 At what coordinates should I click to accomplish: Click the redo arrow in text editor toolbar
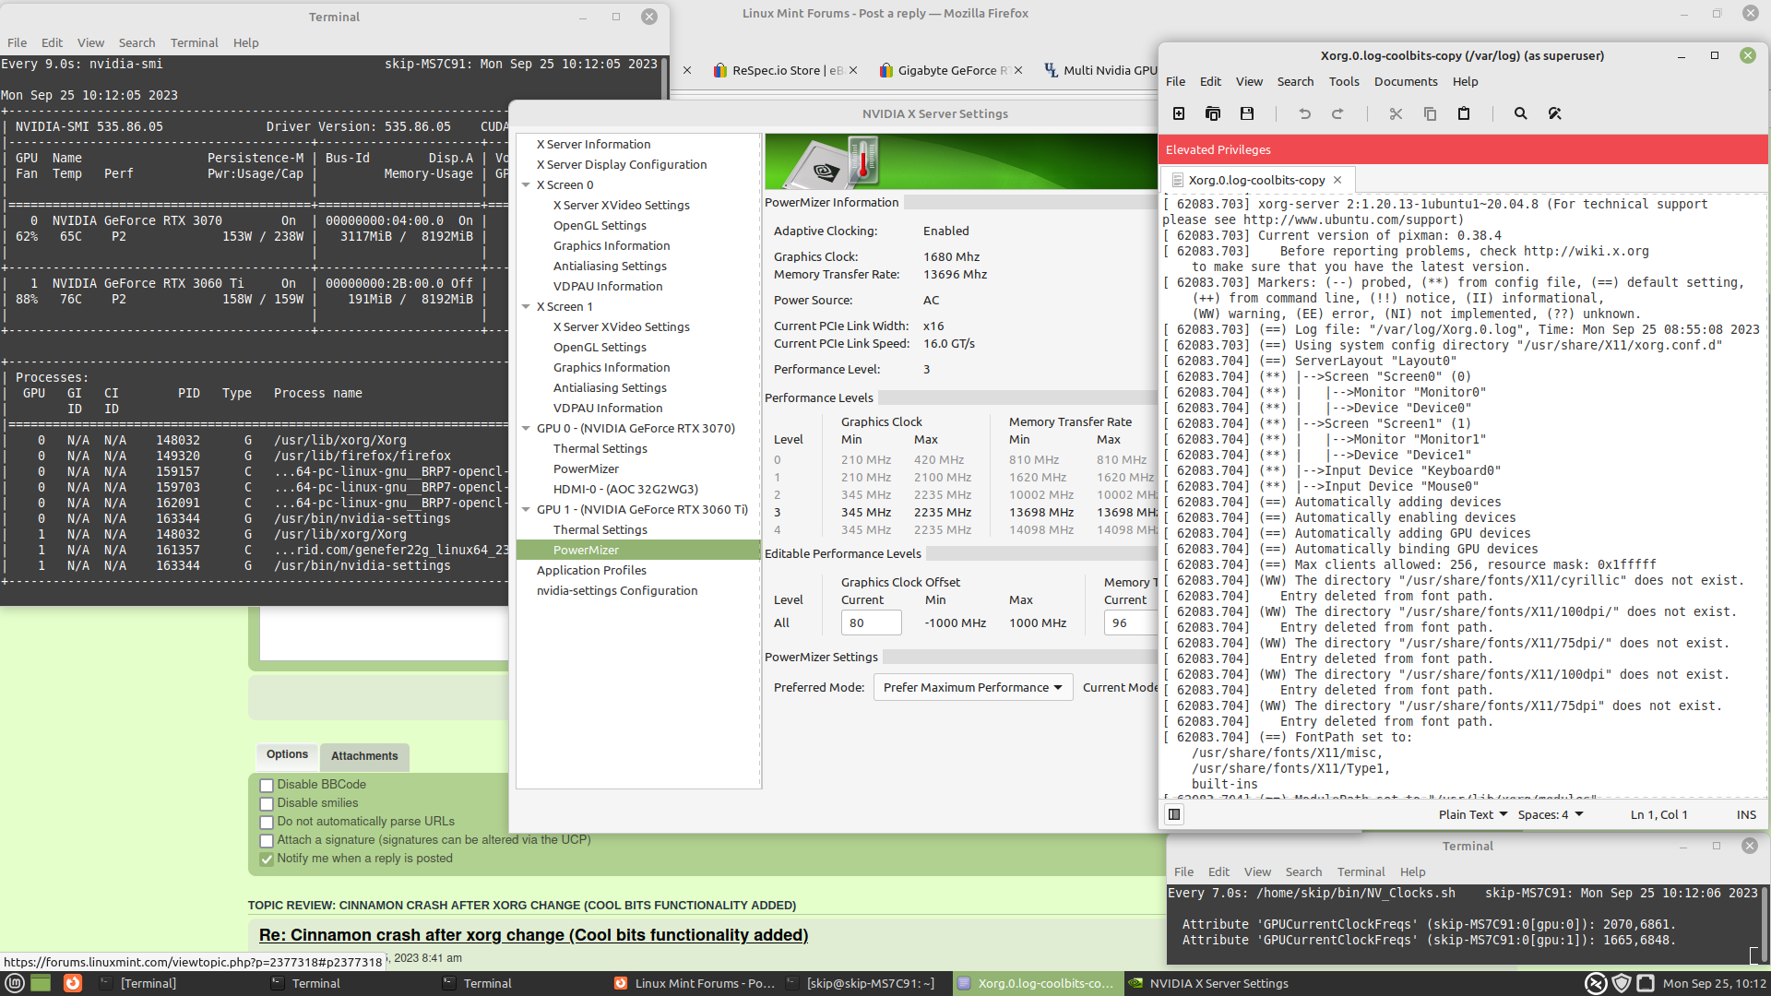pyautogui.click(x=1337, y=113)
